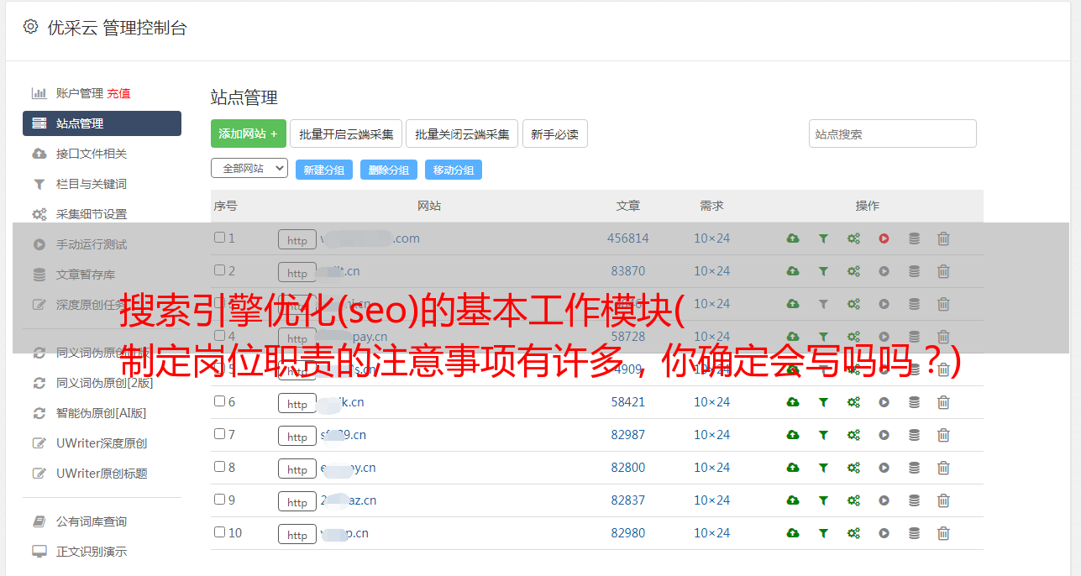Select UWriter原创标题 sidebar entry

point(102,474)
